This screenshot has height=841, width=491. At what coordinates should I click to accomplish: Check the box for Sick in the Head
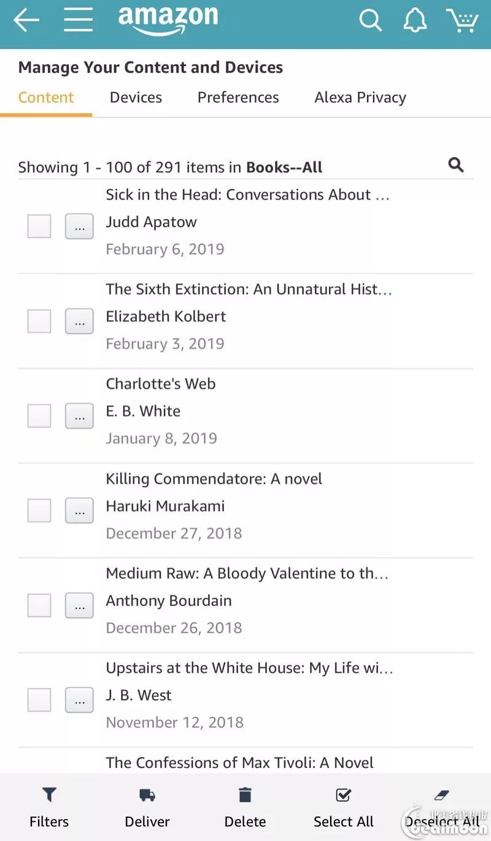[x=39, y=226]
